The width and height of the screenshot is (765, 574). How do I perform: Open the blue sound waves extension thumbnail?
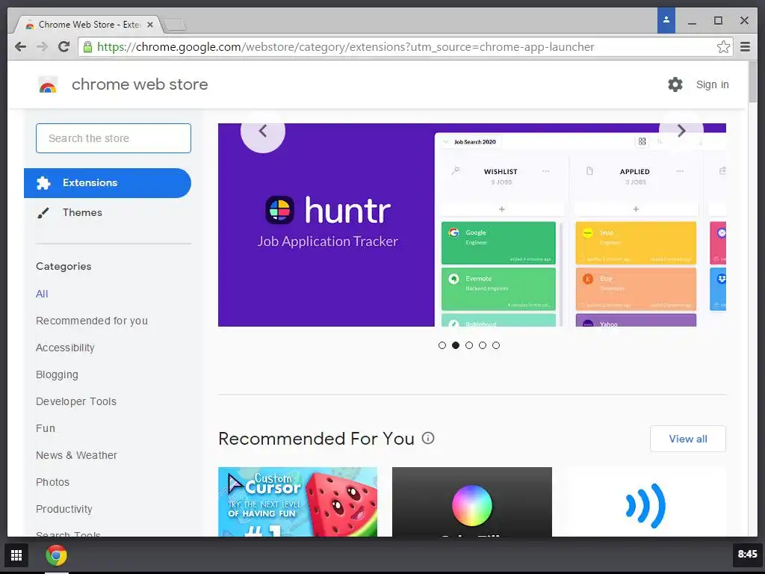(646, 502)
